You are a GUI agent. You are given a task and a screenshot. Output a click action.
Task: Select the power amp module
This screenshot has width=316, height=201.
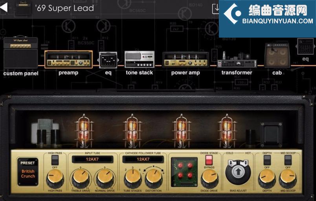coord(186,60)
